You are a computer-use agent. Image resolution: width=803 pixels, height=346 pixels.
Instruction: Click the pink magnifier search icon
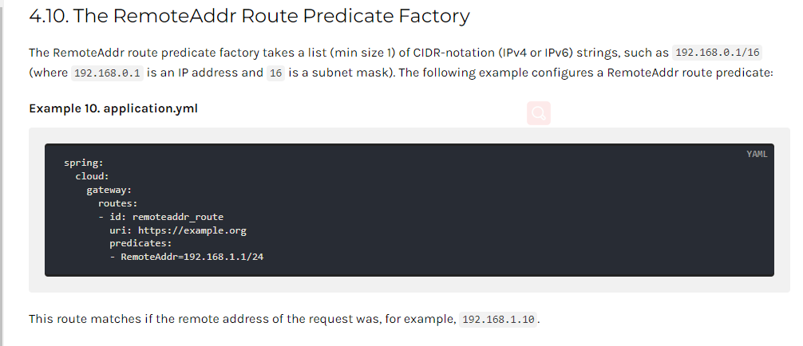tap(538, 113)
